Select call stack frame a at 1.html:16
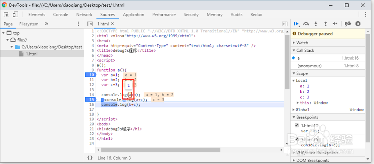 (328, 58)
